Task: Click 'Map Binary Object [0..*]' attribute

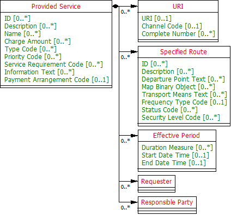Action: coord(178,87)
